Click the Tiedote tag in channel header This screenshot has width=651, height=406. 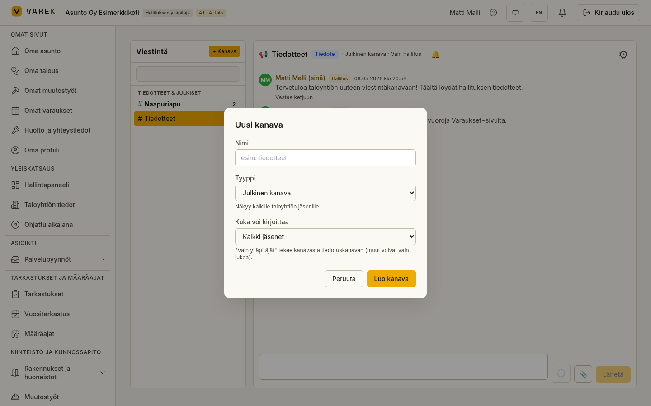(x=325, y=54)
